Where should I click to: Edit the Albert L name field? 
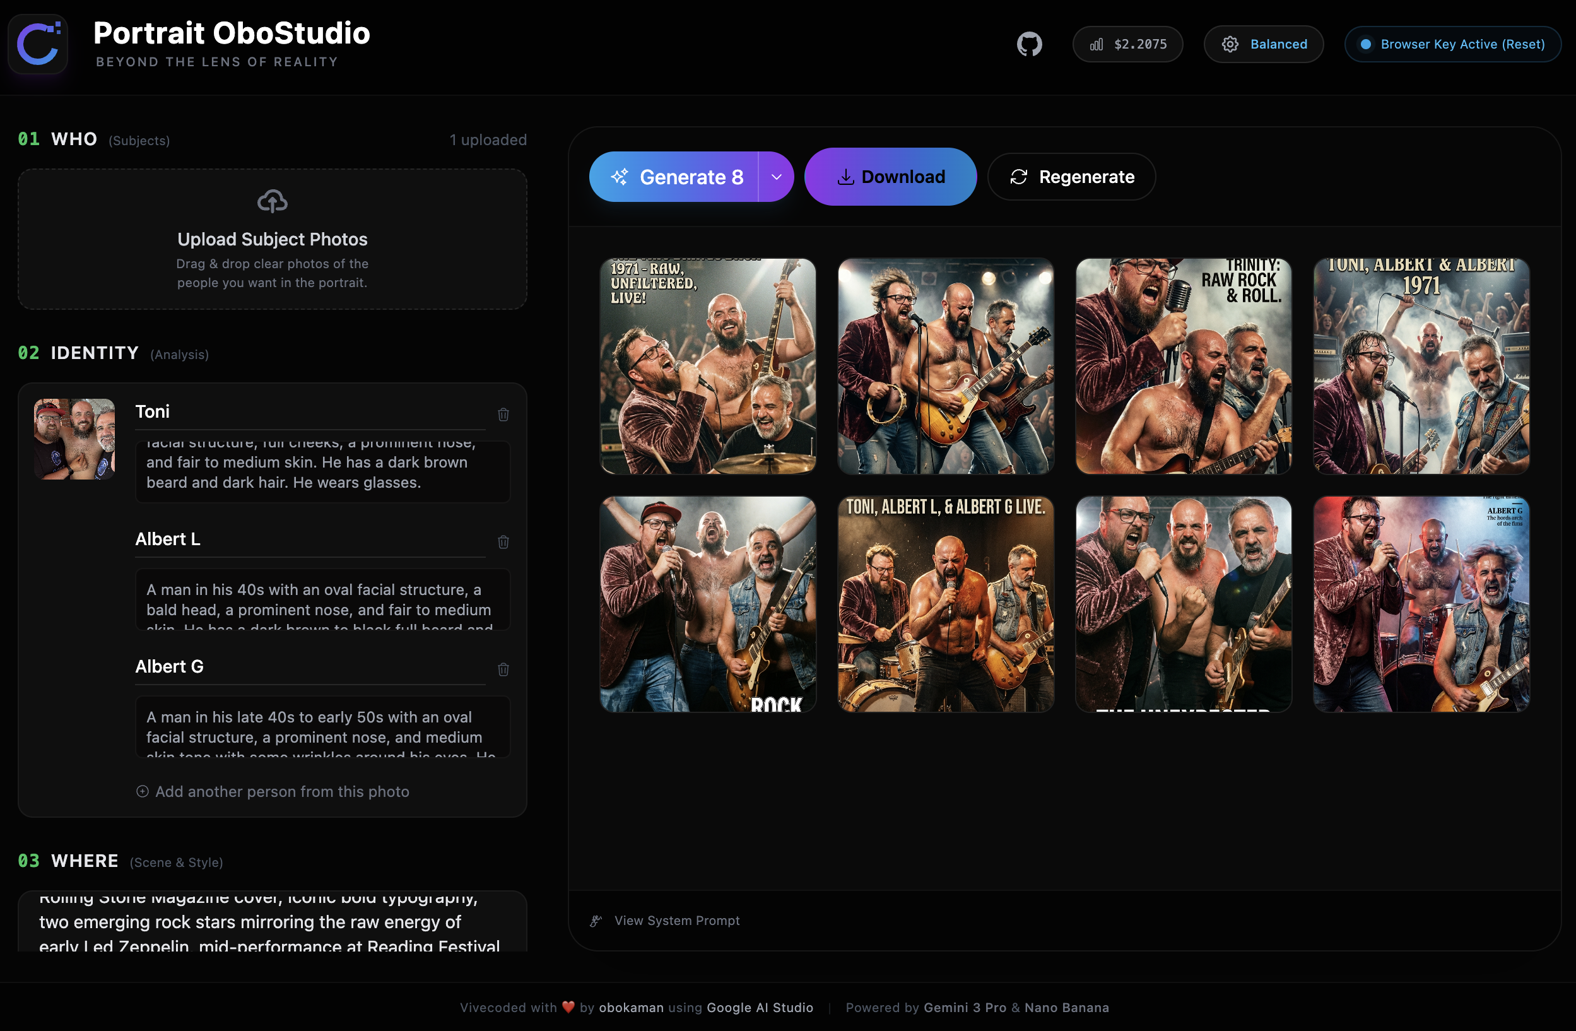click(x=310, y=539)
